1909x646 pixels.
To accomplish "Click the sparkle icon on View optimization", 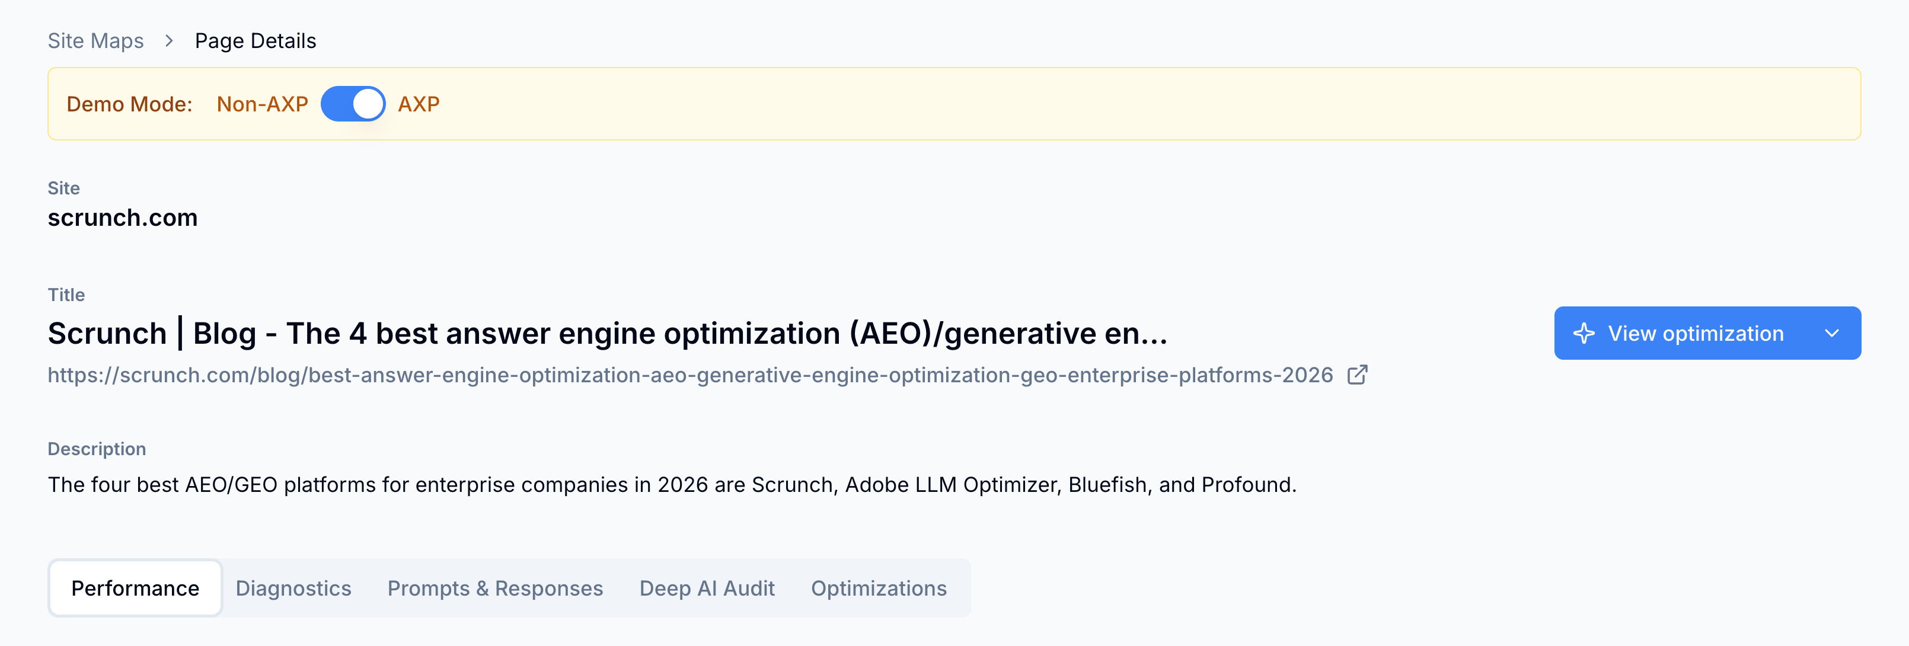I will coord(1584,333).
